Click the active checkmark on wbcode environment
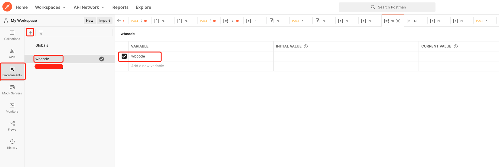This screenshot has height=167, width=499. (102, 59)
